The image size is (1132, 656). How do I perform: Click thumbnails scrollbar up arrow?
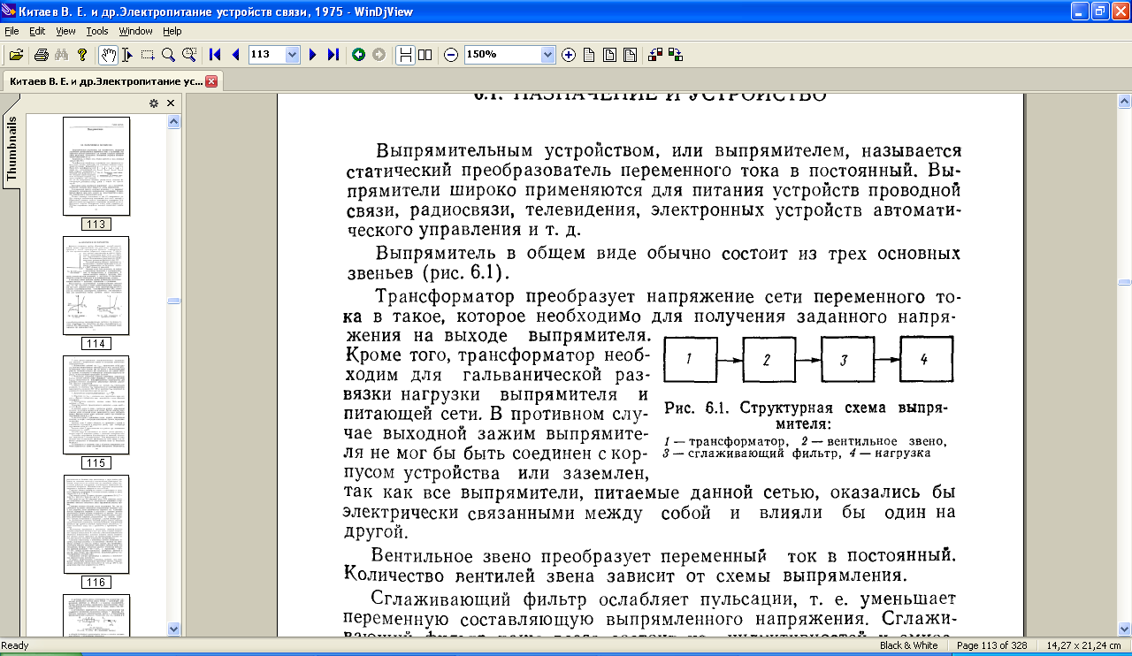click(x=173, y=121)
